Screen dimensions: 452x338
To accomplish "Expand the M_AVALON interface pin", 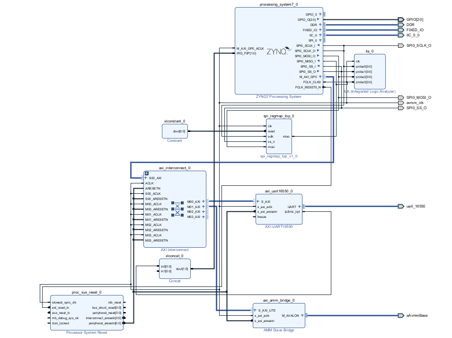I will 302,315.
